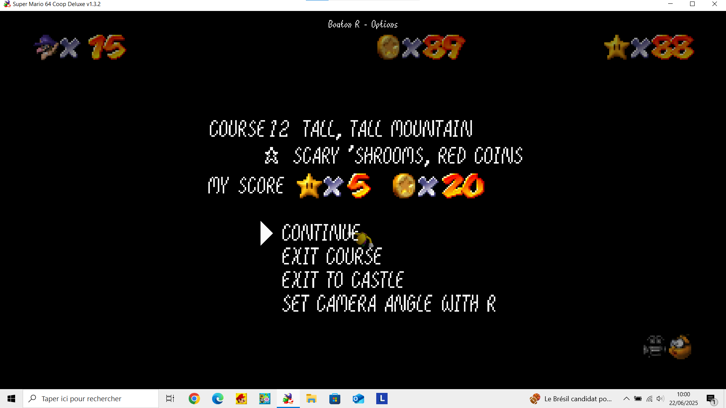
Task: Open Task View on the taskbar
Action: [170, 399]
